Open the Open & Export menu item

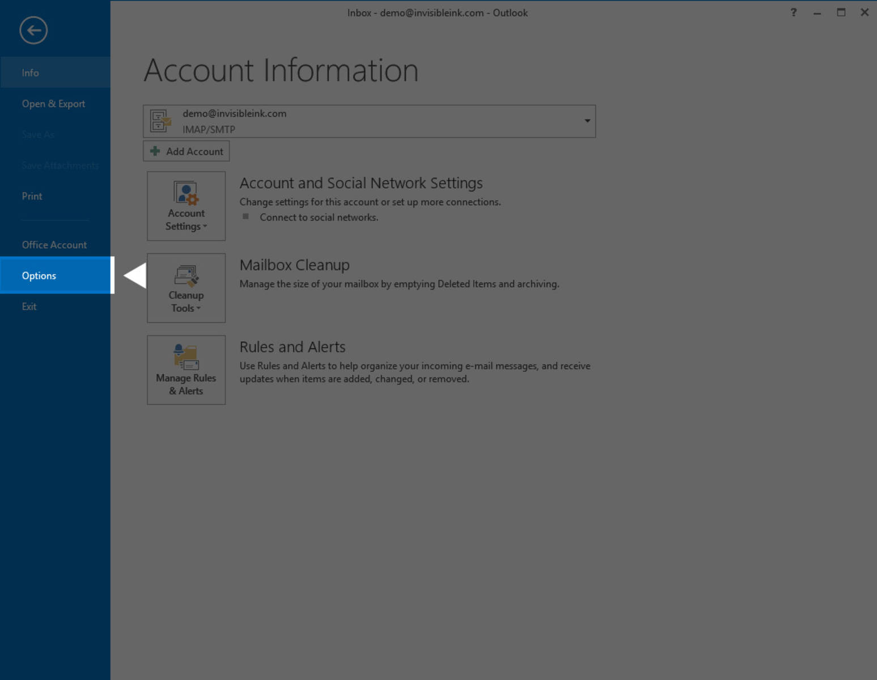(x=55, y=104)
